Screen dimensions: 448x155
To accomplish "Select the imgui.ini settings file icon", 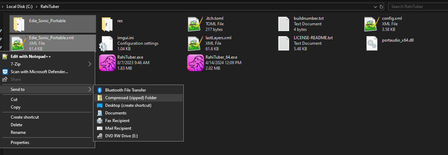I will coord(106,44).
